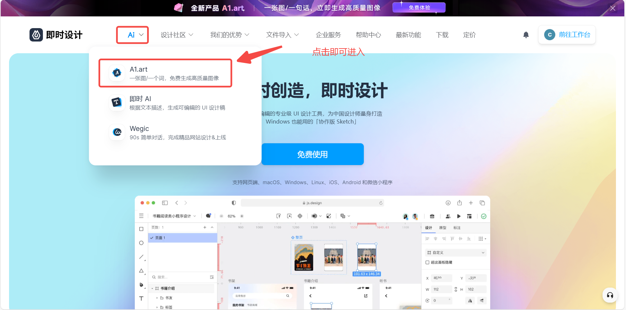Viewport: 626px width, 310px height.
Task: Open the 书籍阅读类小程序设计 file dropdown
Action: click(x=174, y=216)
